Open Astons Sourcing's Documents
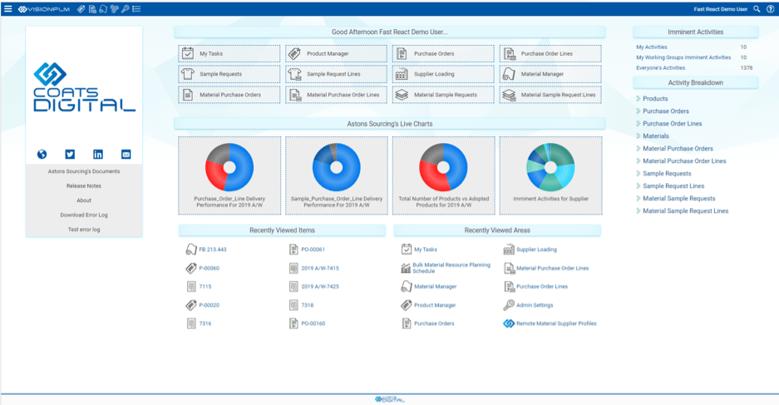 [84, 171]
